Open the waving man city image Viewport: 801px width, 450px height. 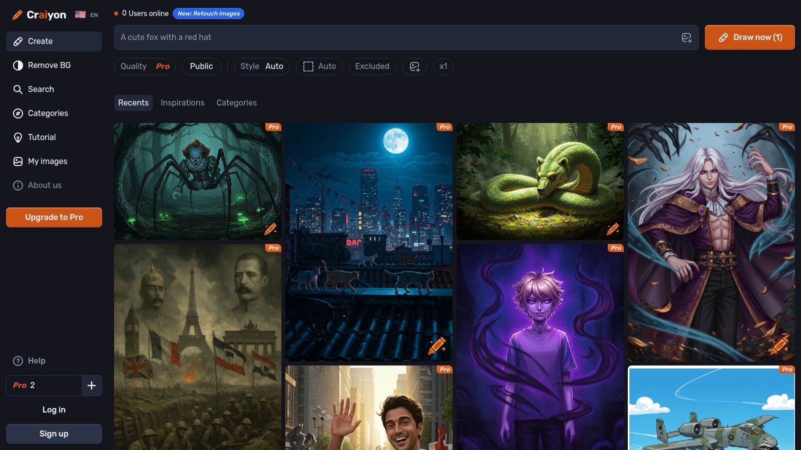pos(369,407)
